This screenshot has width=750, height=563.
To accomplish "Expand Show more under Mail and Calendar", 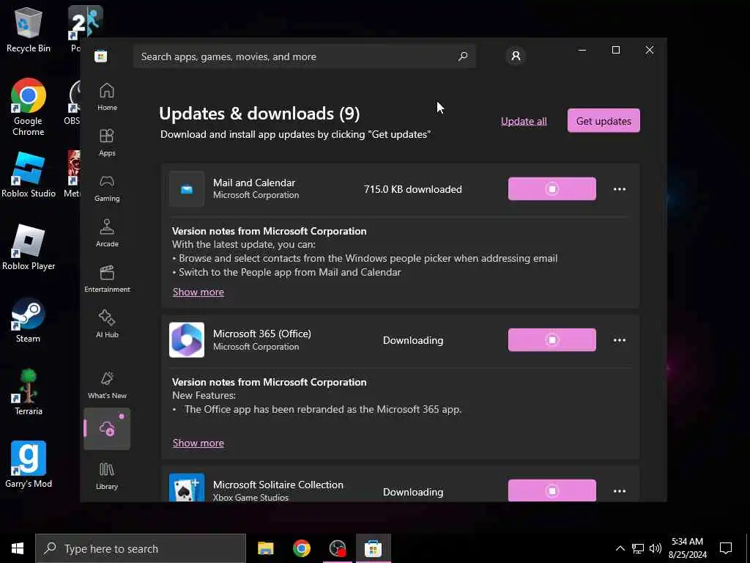I will coord(198,292).
